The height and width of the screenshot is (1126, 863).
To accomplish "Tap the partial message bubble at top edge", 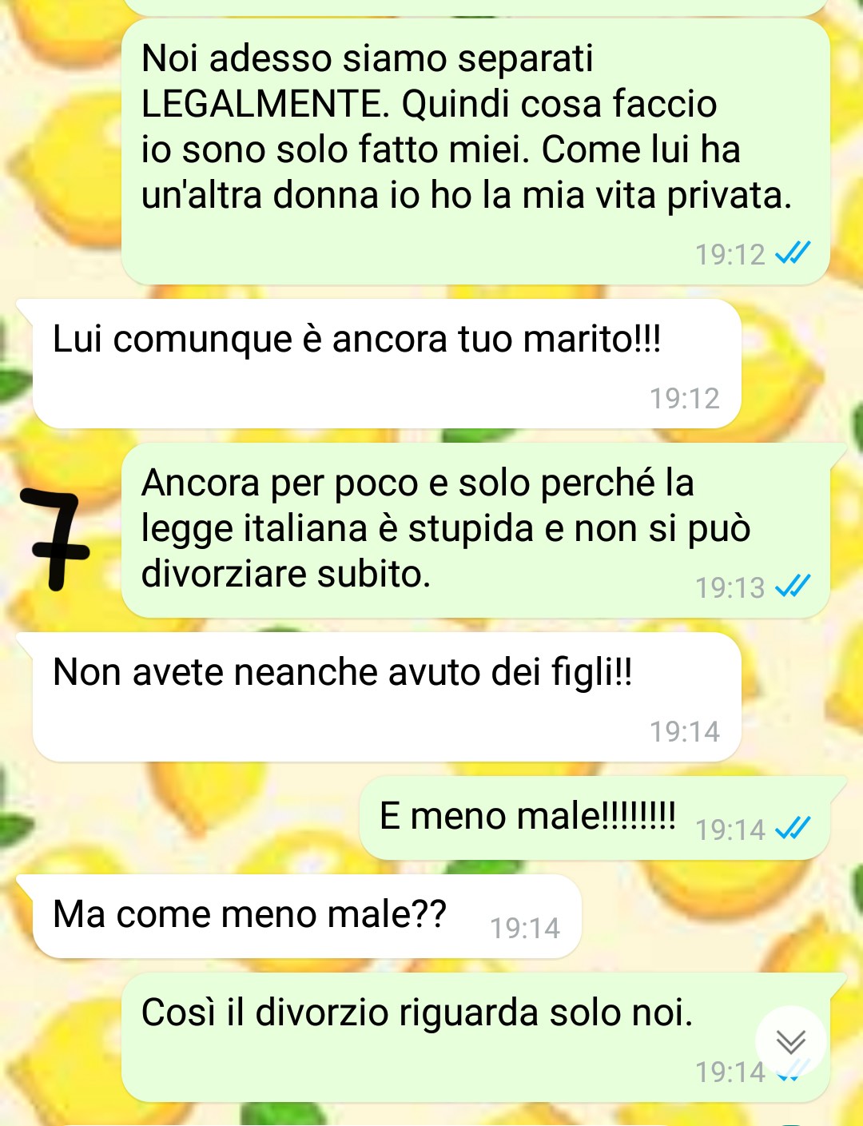I will point(475,6).
